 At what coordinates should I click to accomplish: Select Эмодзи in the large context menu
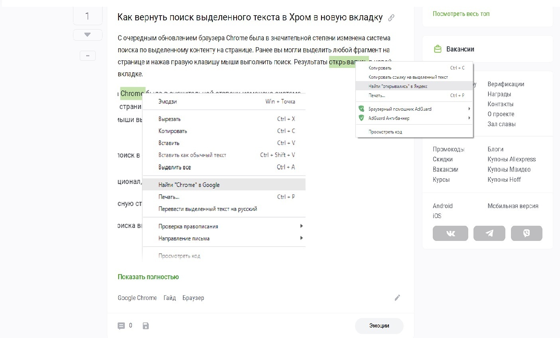click(224, 101)
